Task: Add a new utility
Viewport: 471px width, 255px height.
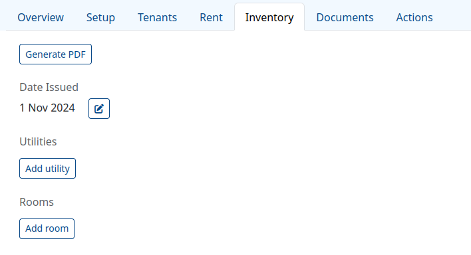Action: (47, 169)
